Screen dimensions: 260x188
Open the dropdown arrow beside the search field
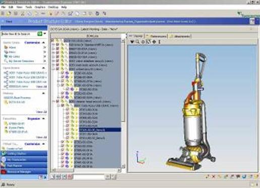45,34
